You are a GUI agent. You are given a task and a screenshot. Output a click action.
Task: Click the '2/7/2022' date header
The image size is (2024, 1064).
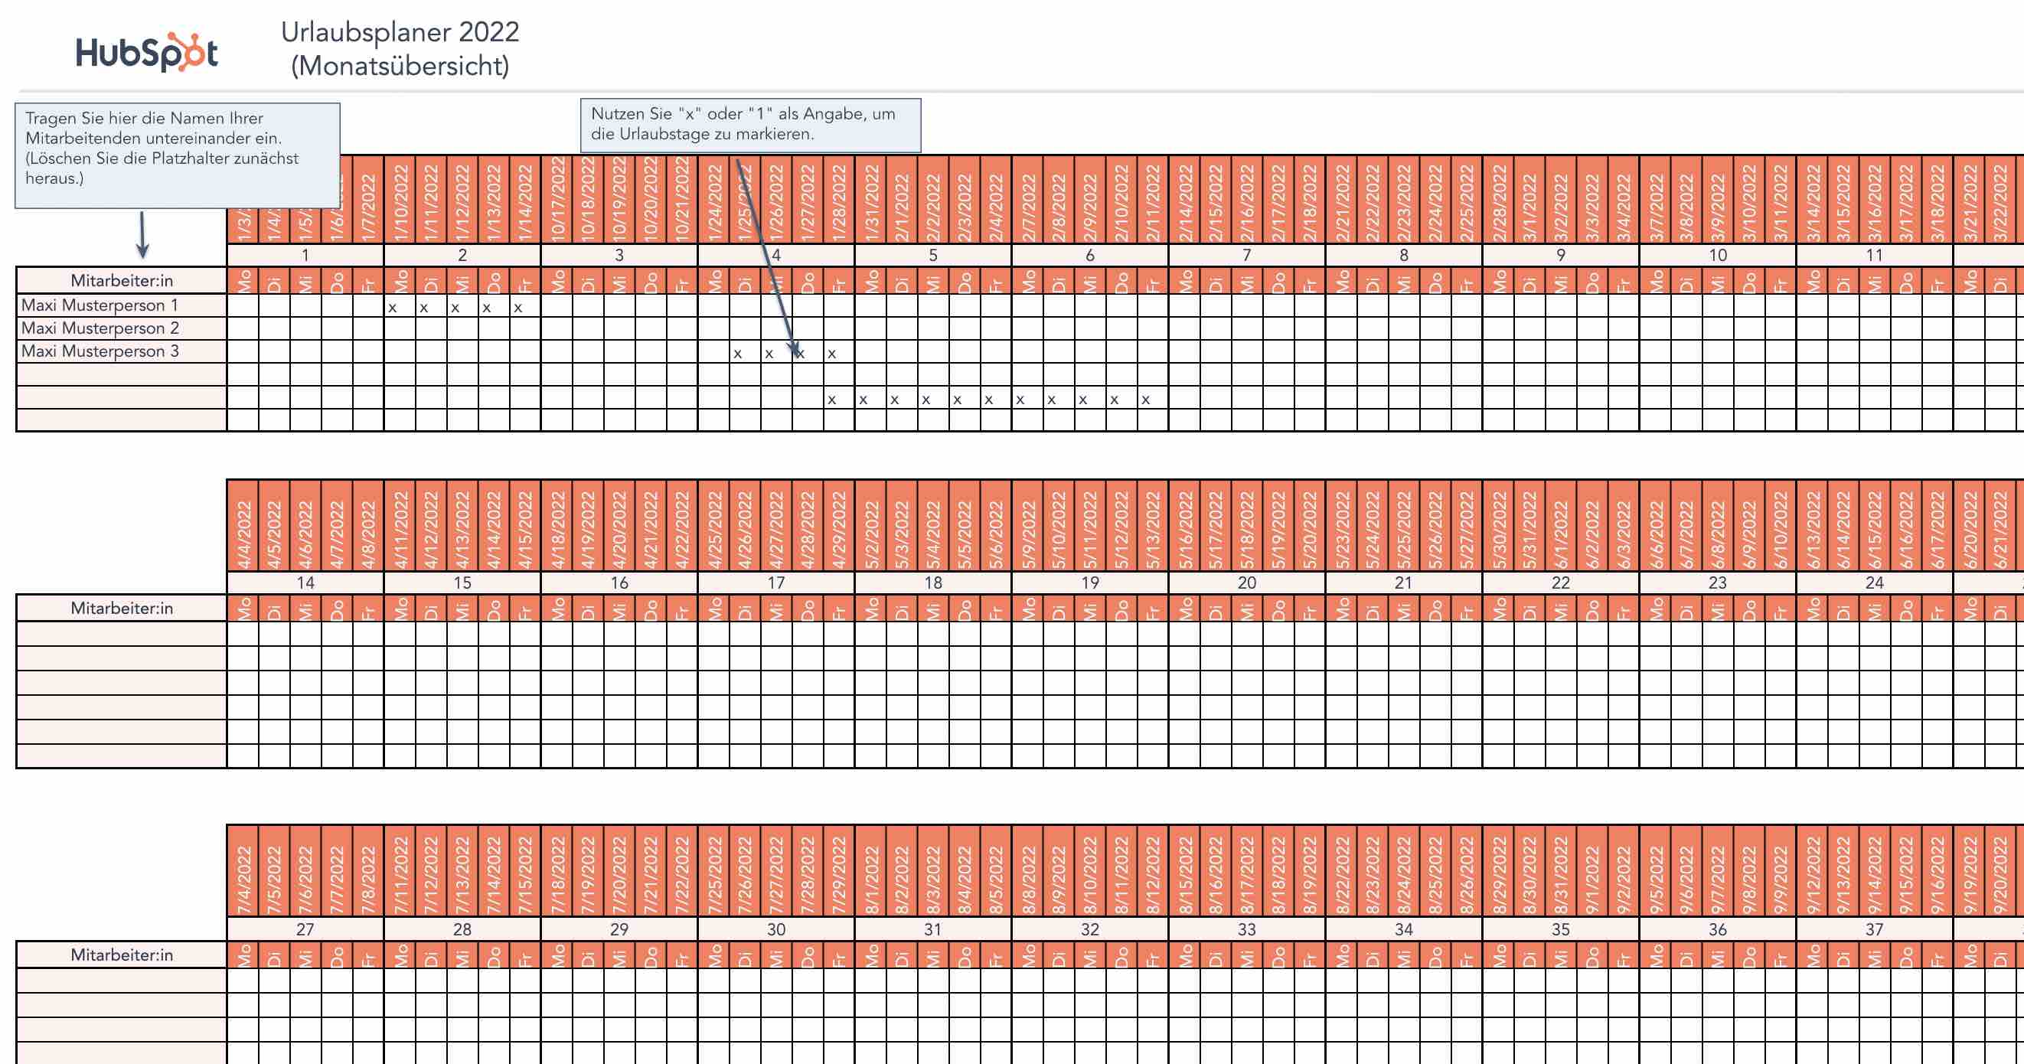pyautogui.click(x=1028, y=200)
